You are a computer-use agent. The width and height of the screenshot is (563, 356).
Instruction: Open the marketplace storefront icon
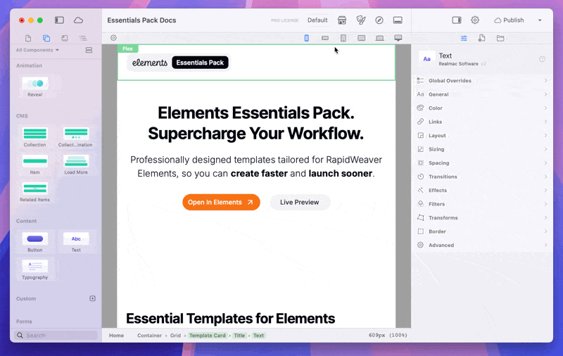[x=342, y=20]
